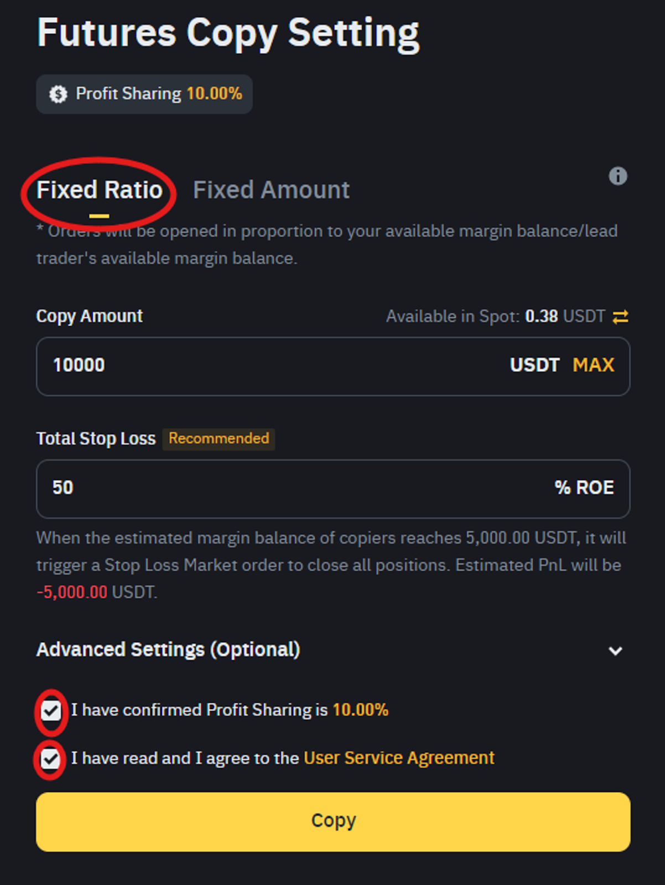This screenshot has width=665, height=885.
Task: Click the transfer arrows icon next to USDT
Action: click(620, 316)
